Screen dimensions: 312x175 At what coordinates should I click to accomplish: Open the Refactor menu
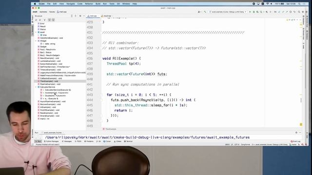coord(89,4)
